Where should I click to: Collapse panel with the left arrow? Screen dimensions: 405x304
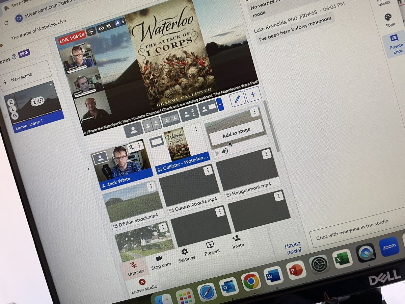[x=89, y=169]
